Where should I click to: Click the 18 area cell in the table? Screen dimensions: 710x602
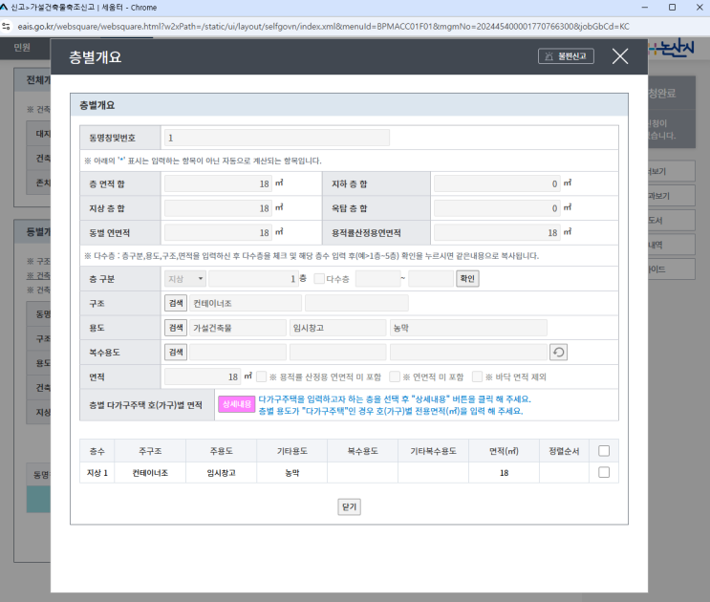504,473
